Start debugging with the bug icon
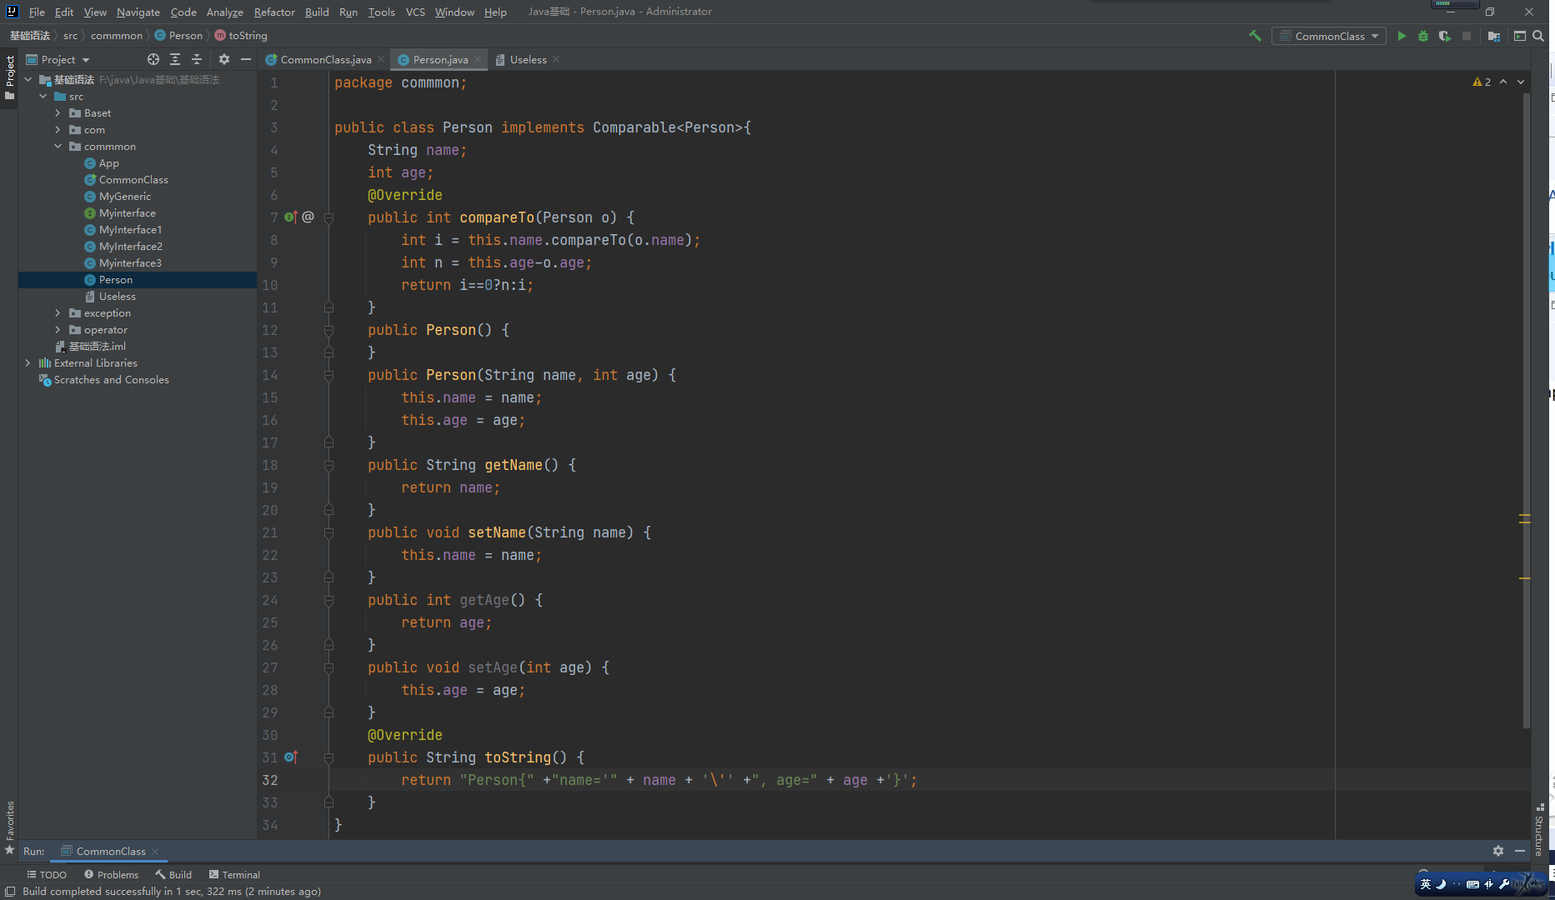This screenshot has height=900, width=1555. coord(1423,36)
